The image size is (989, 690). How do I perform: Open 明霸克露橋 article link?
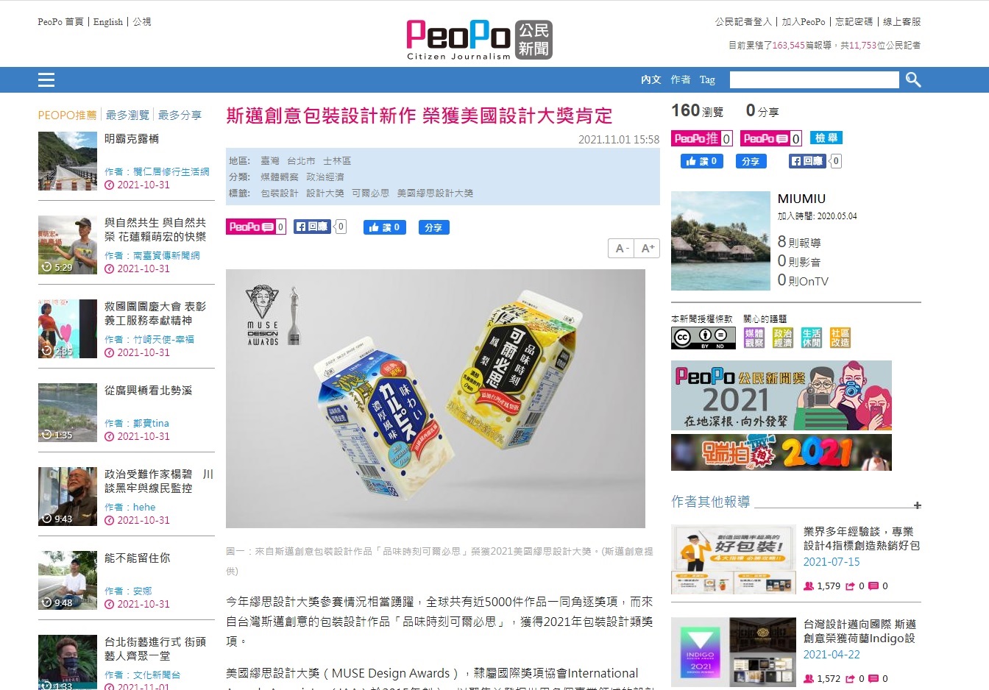click(132, 138)
